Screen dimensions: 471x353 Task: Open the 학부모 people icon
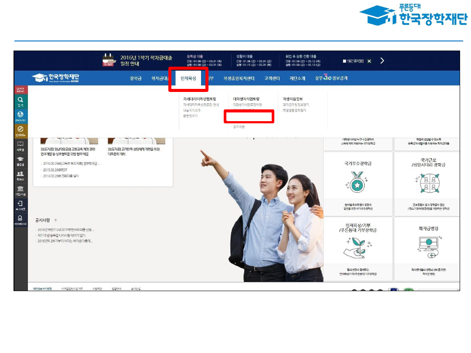(20, 176)
